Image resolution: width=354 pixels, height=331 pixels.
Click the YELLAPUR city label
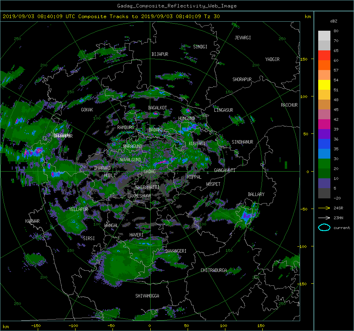78,209
